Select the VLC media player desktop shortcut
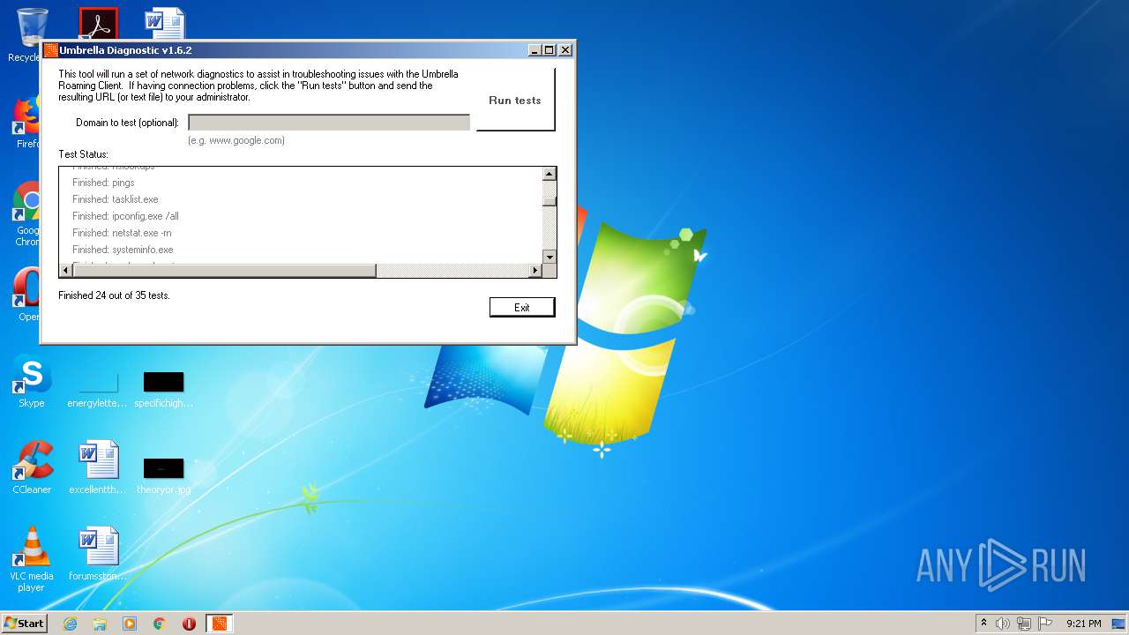 click(32, 559)
